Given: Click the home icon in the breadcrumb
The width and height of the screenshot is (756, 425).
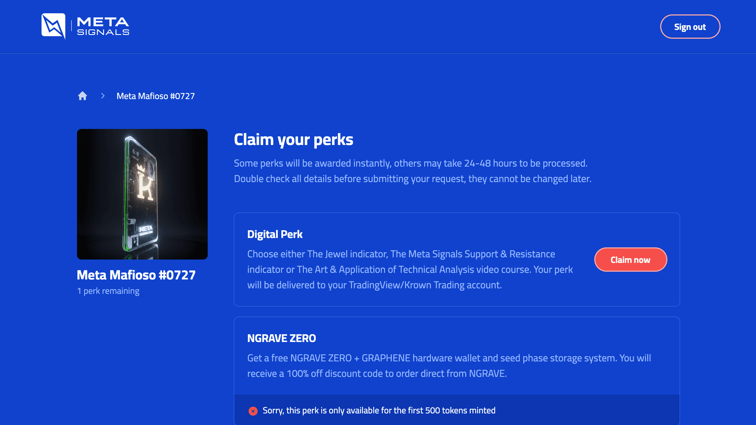Looking at the screenshot, I should (83, 96).
